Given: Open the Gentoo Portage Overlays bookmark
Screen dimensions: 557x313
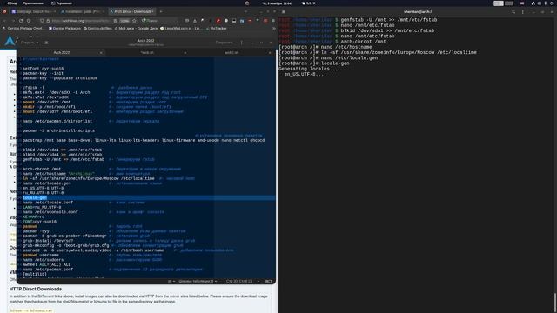Looking at the screenshot, I should click(x=23, y=29).
